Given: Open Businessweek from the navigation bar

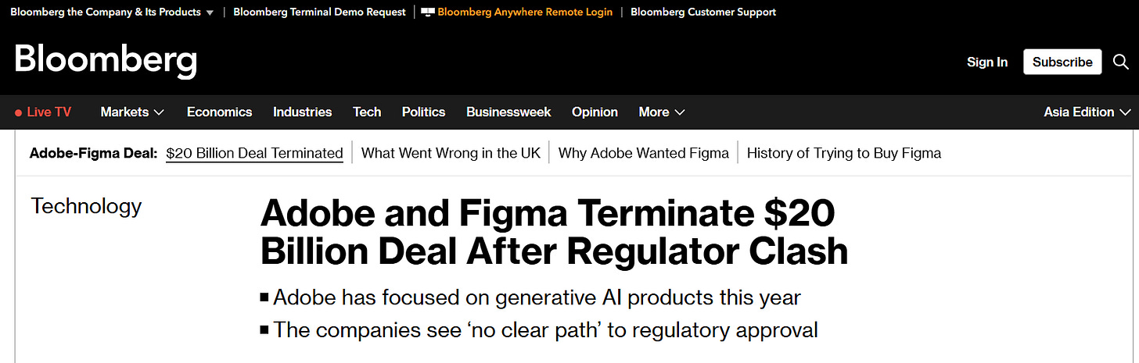Looking at the screenshot, I should pyautogui.click(x=508, y=112).
